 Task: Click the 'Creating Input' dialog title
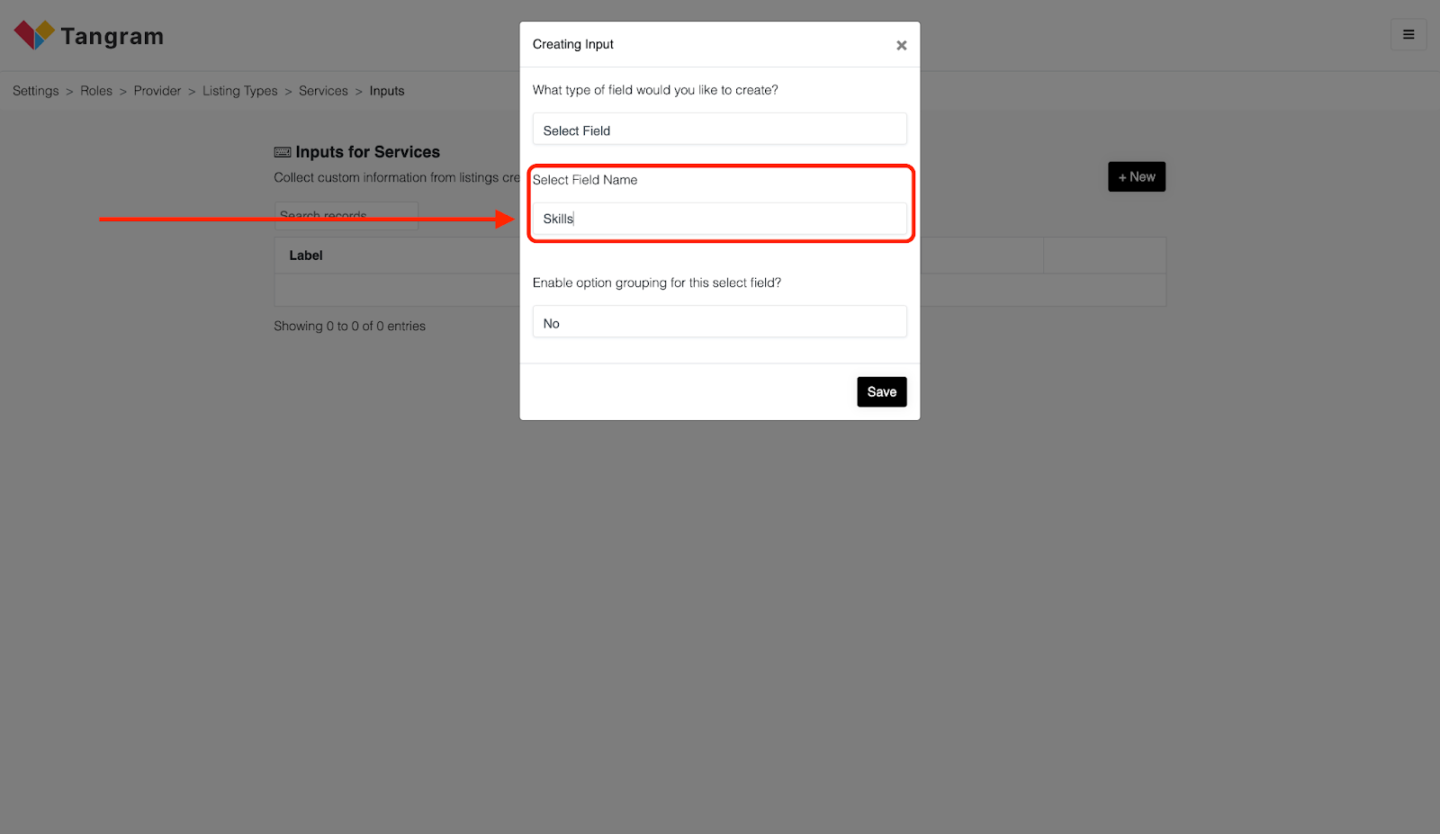tap(572, 44)
